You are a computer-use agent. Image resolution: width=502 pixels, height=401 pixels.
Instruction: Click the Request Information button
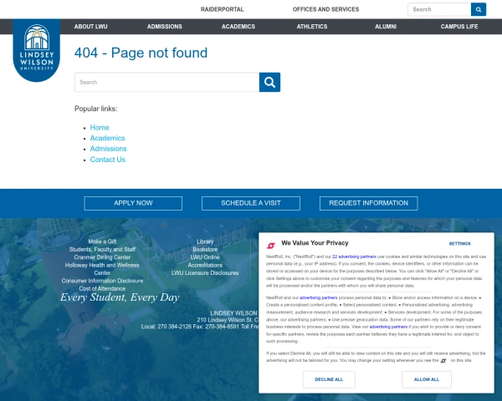click(x=368, y=203)
